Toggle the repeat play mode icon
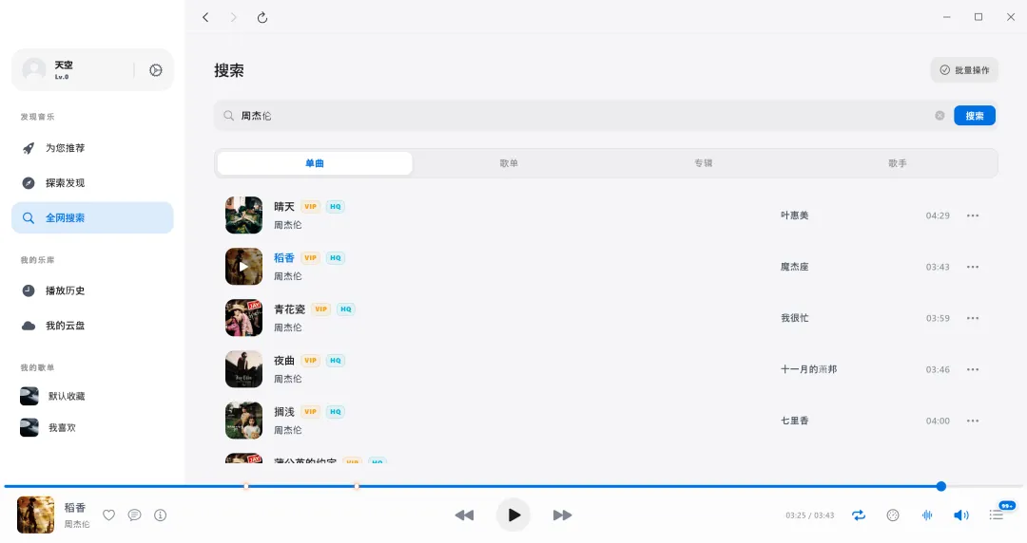Screen dimensions: 1027x543 pos(859,515)
